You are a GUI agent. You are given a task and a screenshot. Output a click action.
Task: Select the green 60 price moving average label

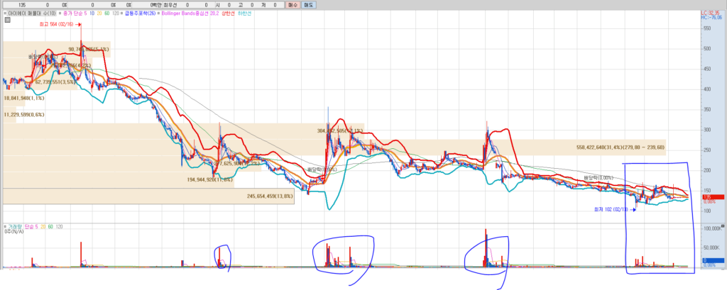coord(107,13)
